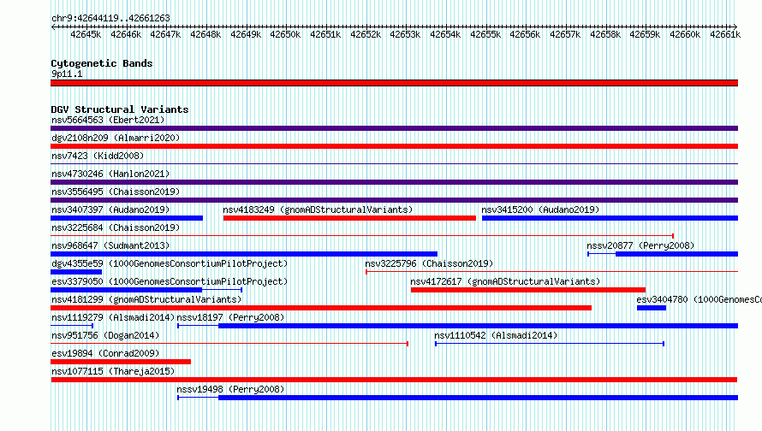Click the chr9:42644119..42661263 coordinates label
The height and width of the screenshot is (431, 762).
point(110,19)
